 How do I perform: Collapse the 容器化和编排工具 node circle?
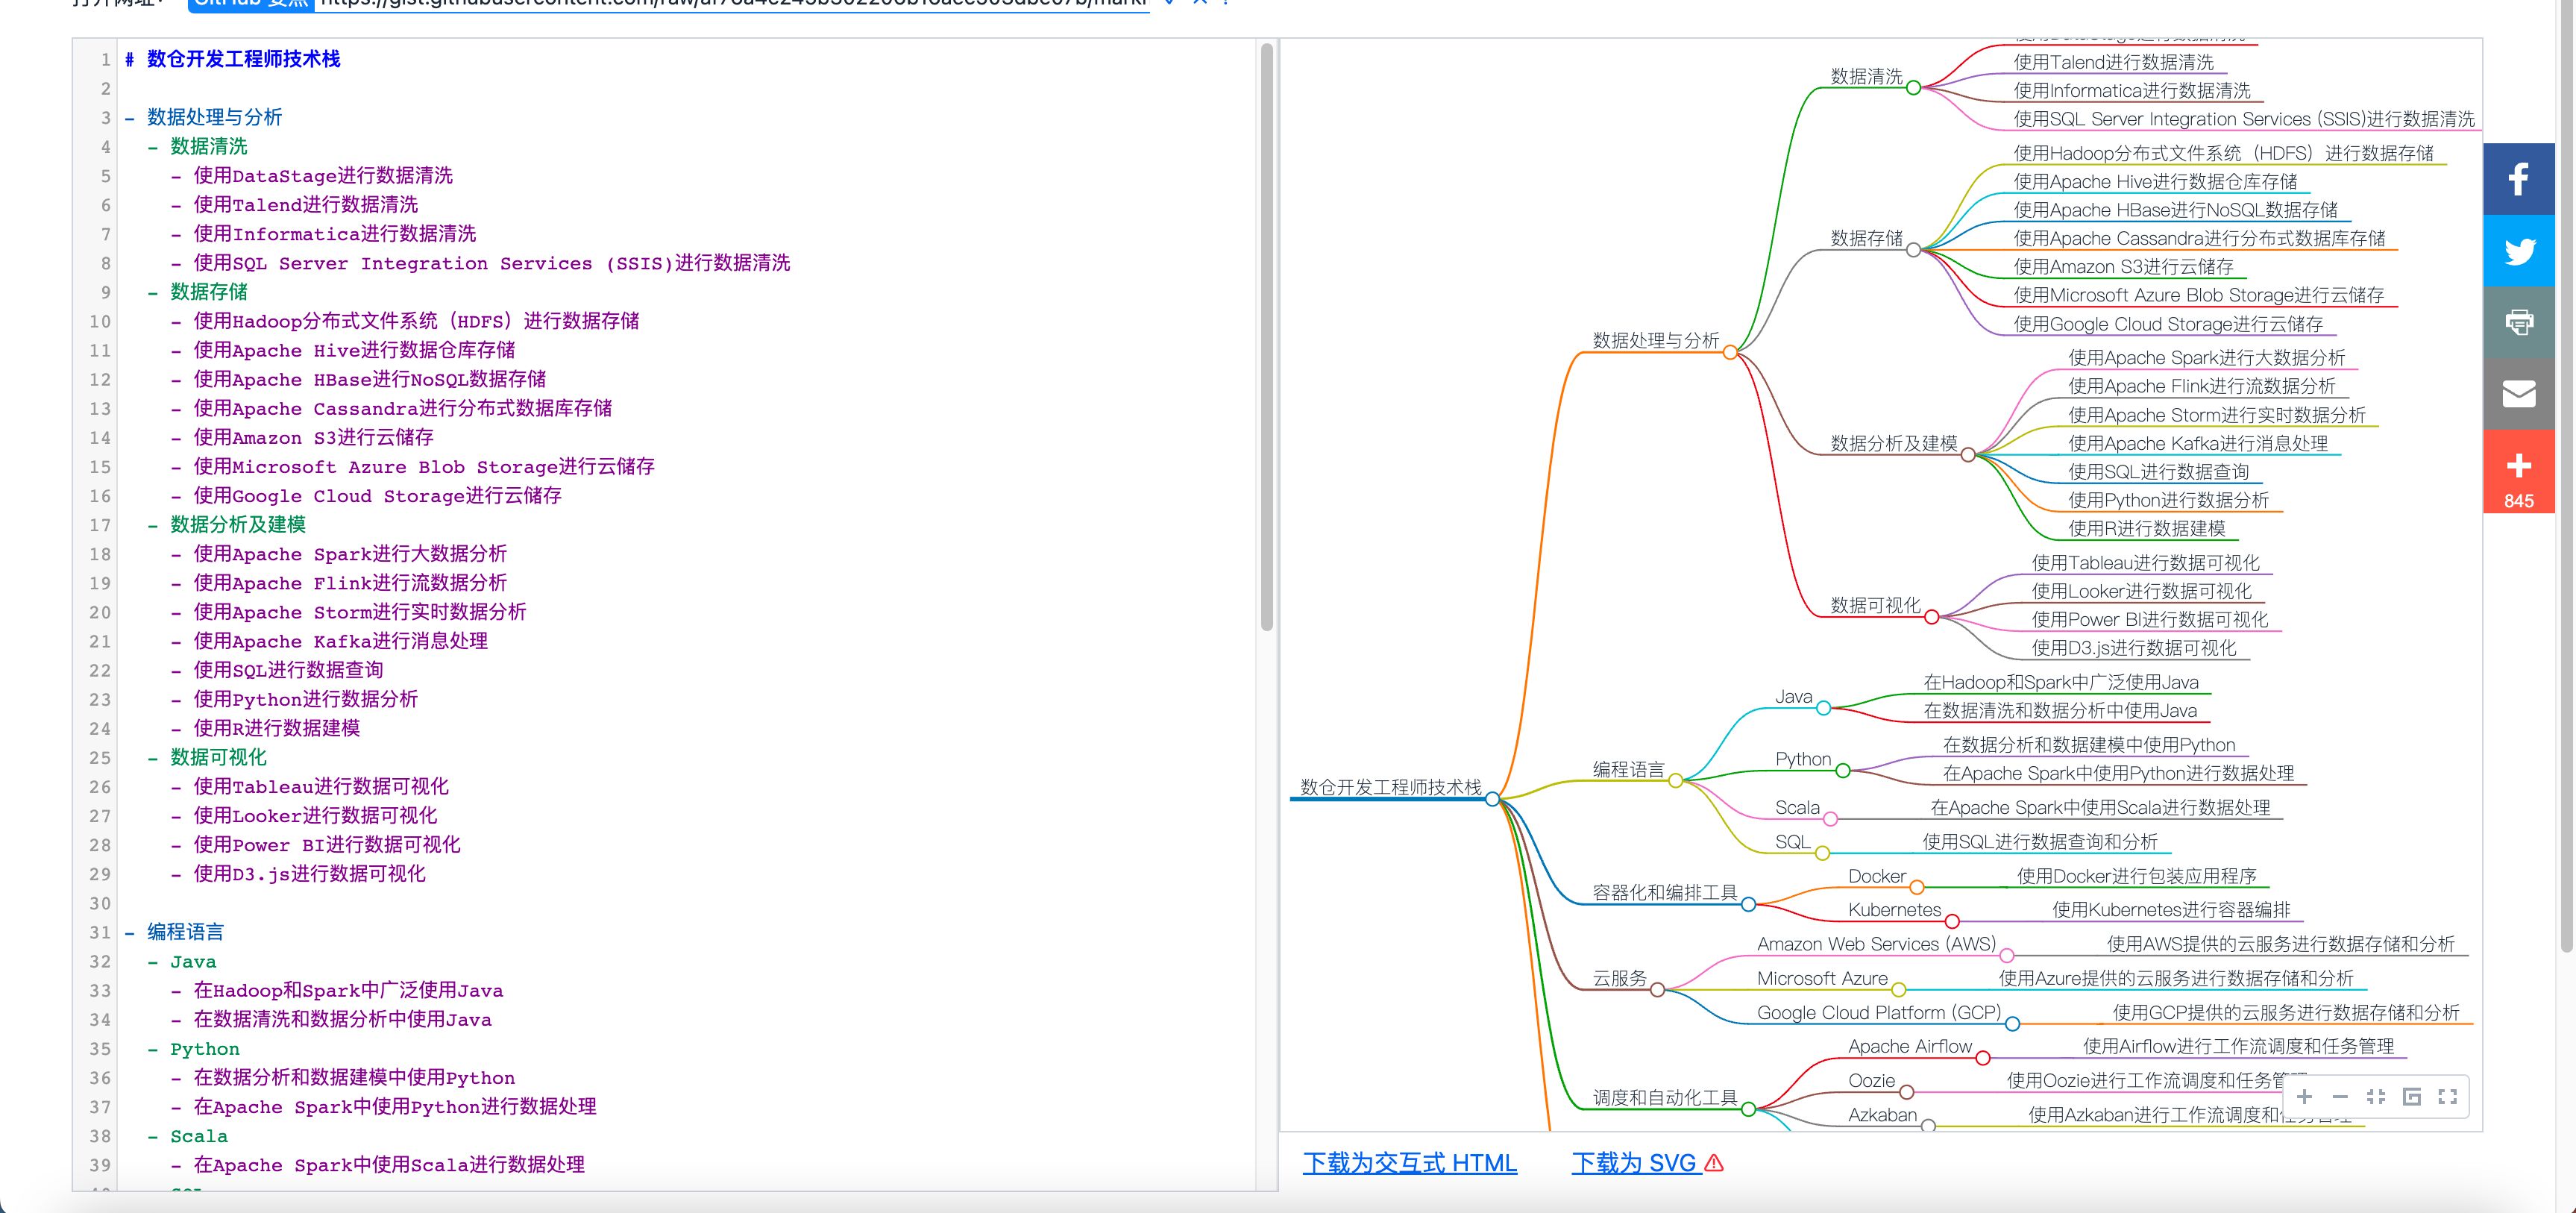tap(1748, 904)
